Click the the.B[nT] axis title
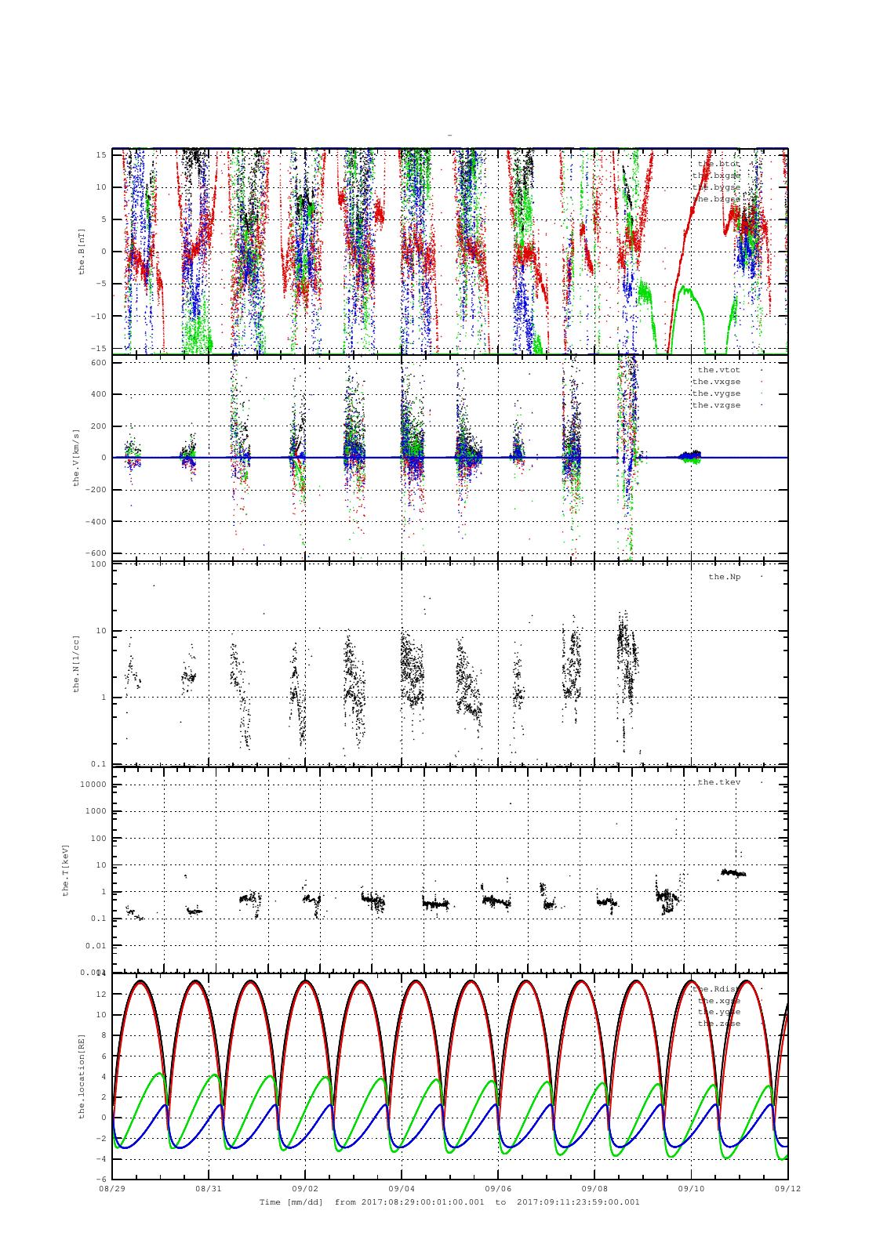887x1254 pixels. [82, 252]
